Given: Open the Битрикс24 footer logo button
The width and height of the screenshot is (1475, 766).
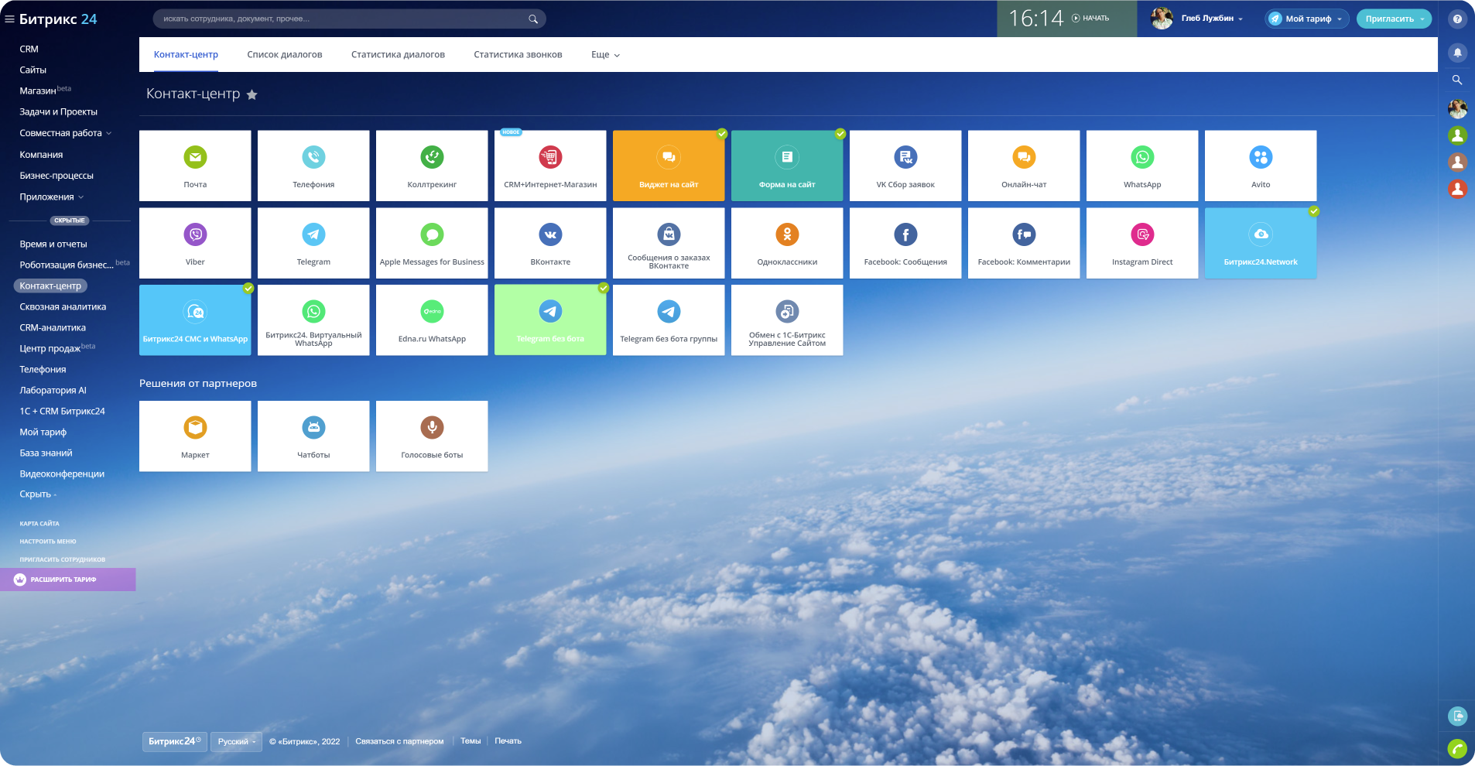Looking at the screenshot, I should [174, 741].
